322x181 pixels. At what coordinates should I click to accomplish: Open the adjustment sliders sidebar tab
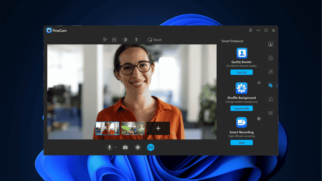pyautogui.click(x=271, y=113)
